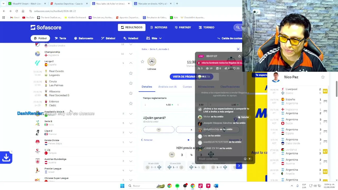
Task: Vote X for a draw
Action: click(191, 130)
